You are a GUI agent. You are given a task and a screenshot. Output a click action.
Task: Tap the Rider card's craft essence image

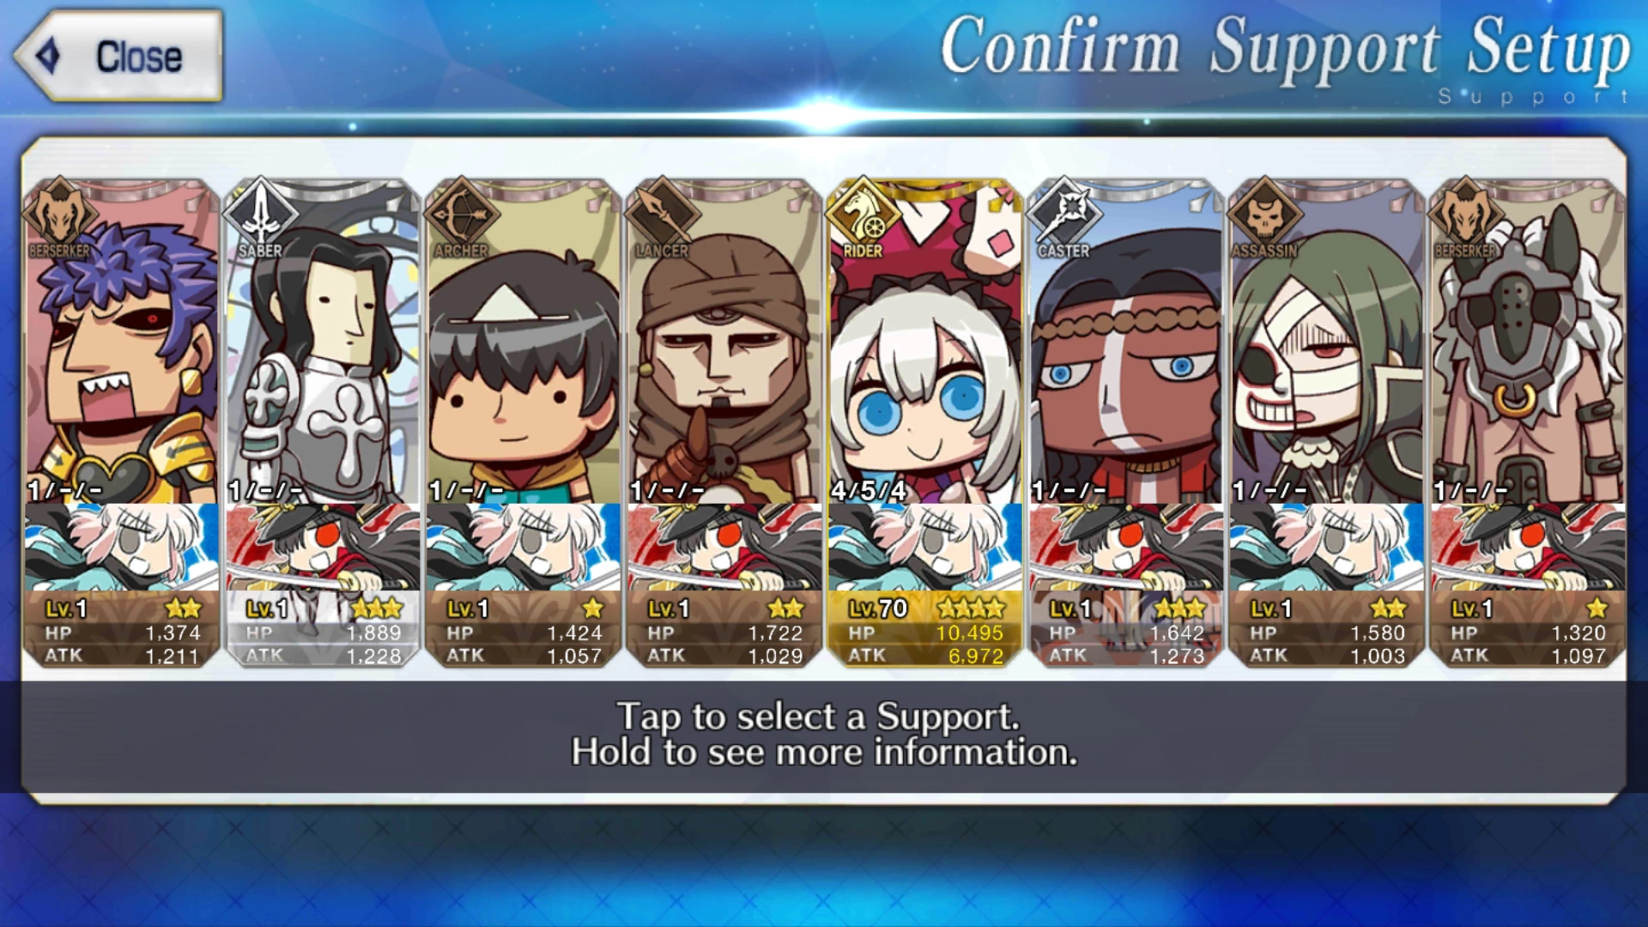(x=925, y=547)
